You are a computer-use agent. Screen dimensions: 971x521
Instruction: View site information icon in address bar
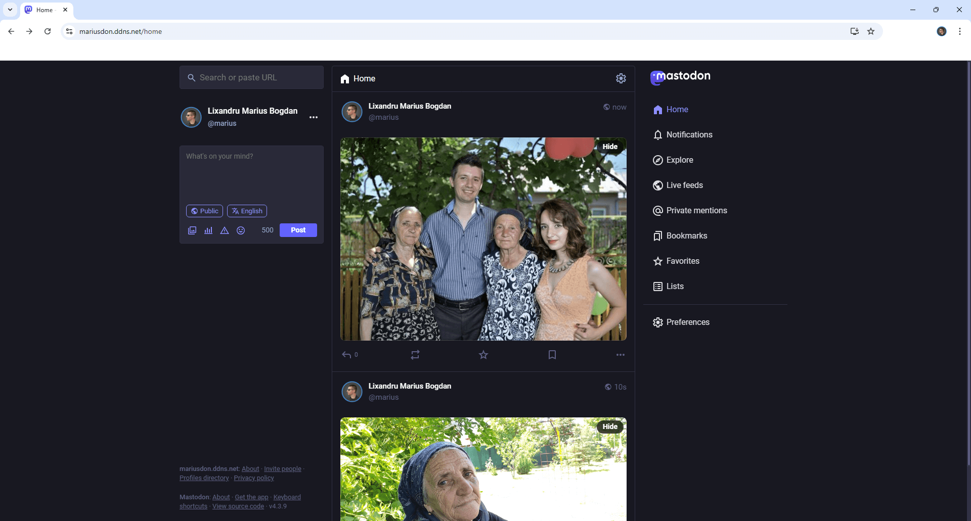[x=69, y=31]
